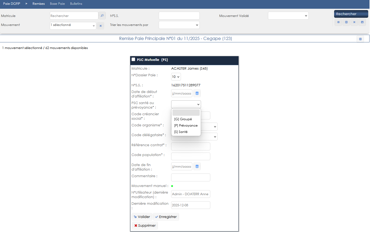The image size is (378, 232).
Task: Choose the [G] Groupé option
Action: point(183,119)
